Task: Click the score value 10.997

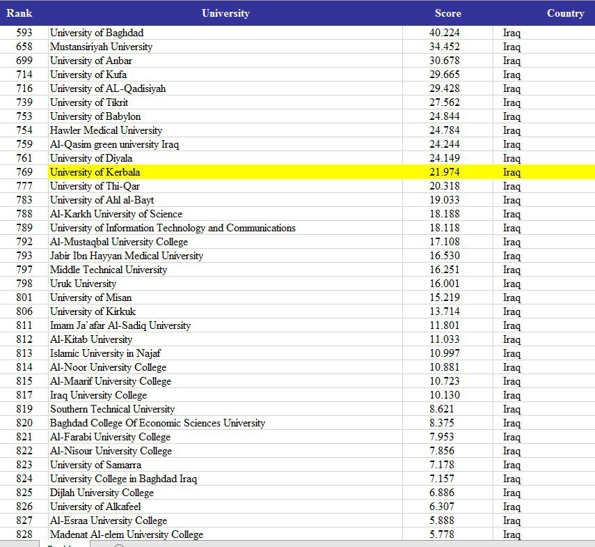Action: (447, 353)
